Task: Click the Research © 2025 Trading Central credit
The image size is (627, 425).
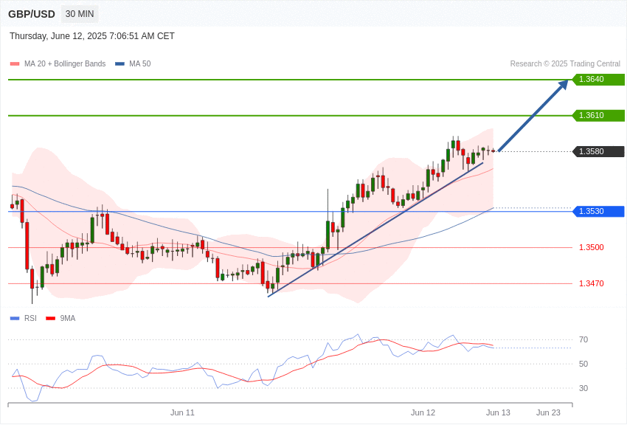Action: click(565, 64)
